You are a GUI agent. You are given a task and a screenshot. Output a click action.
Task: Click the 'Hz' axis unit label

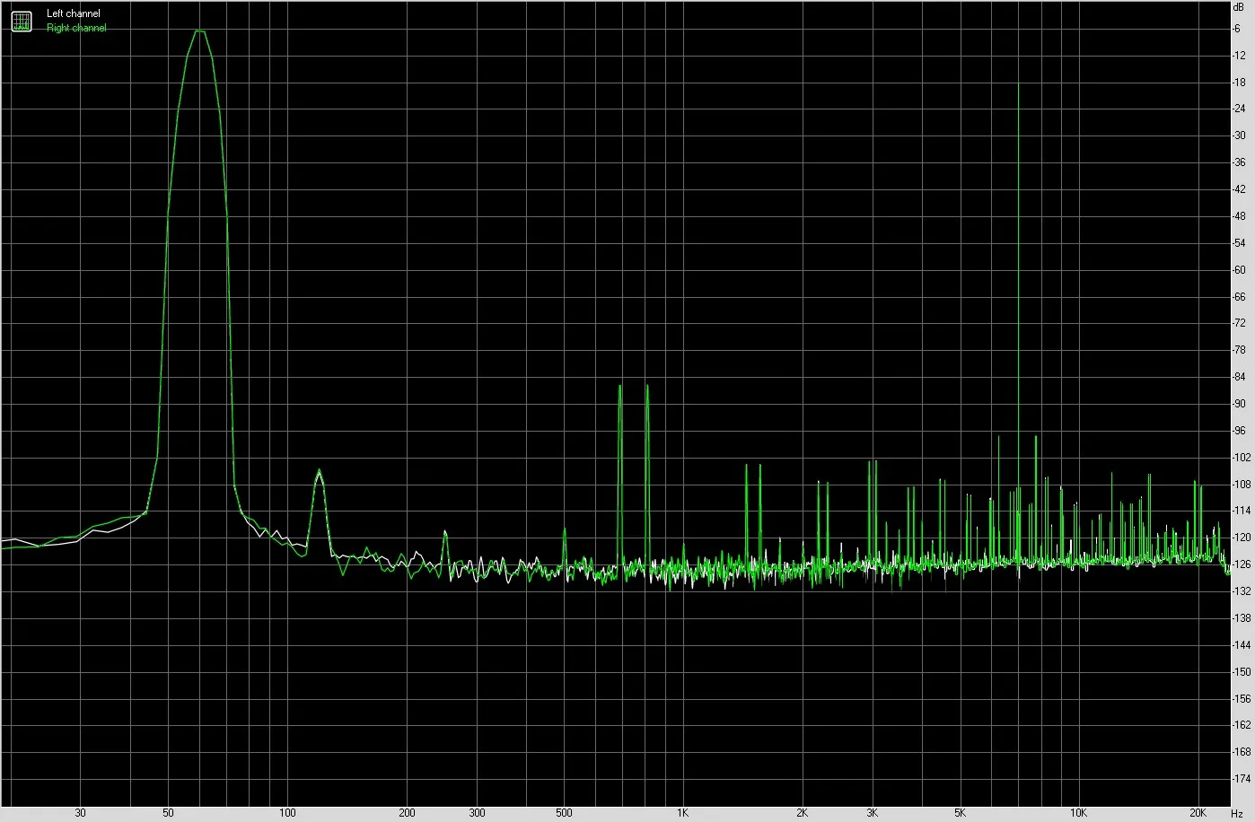click(x=1237, y=813)
